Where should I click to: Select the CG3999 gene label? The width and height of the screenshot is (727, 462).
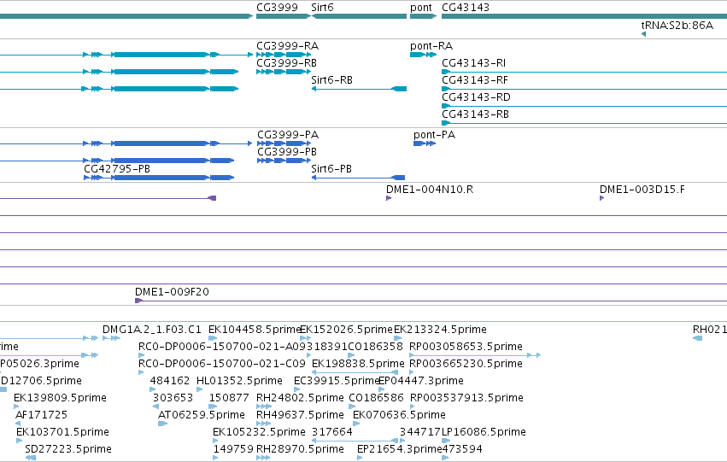277,8
